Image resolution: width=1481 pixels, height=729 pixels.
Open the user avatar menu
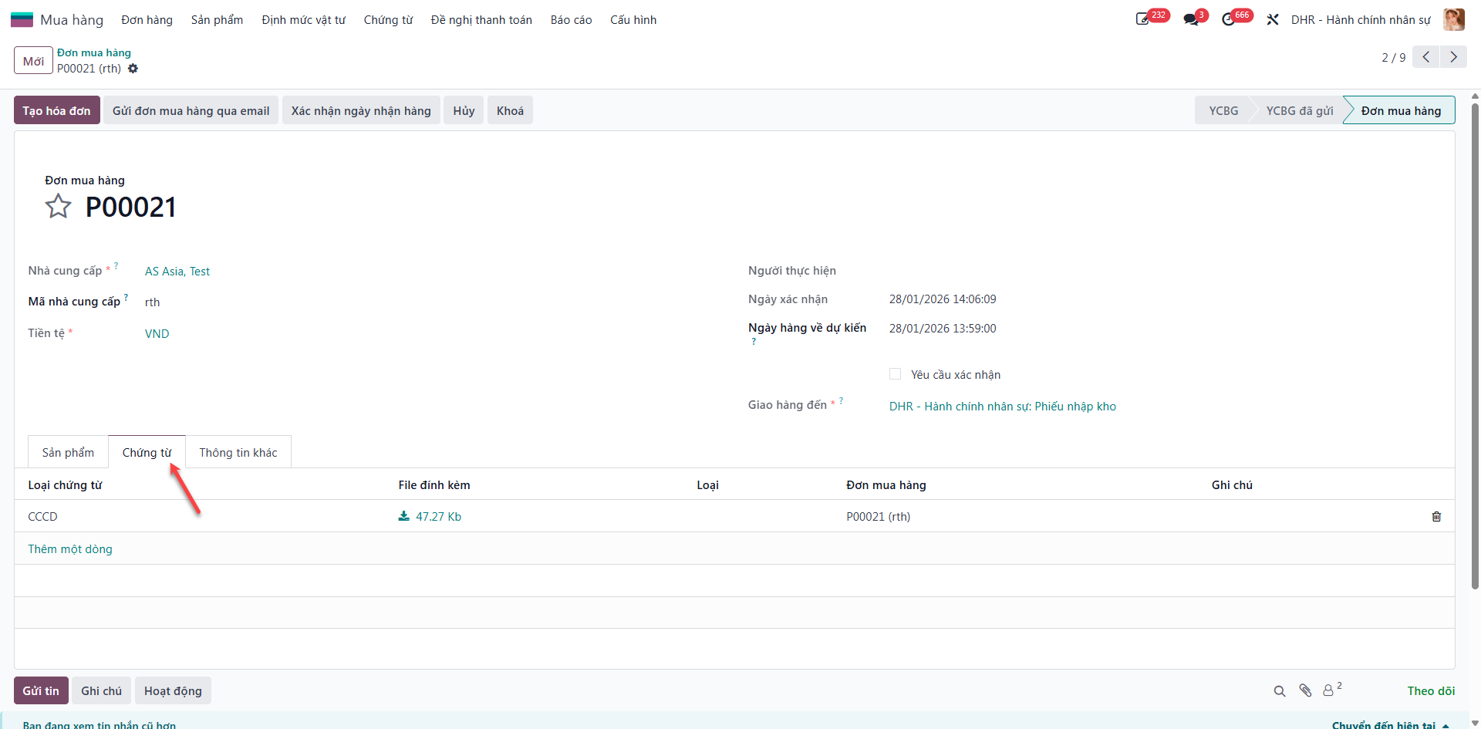[x=1454, y=19]
